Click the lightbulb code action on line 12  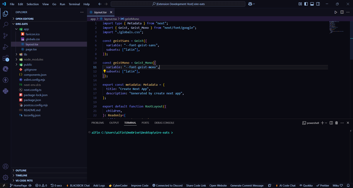pyautogui.click(x=104, y=71)
